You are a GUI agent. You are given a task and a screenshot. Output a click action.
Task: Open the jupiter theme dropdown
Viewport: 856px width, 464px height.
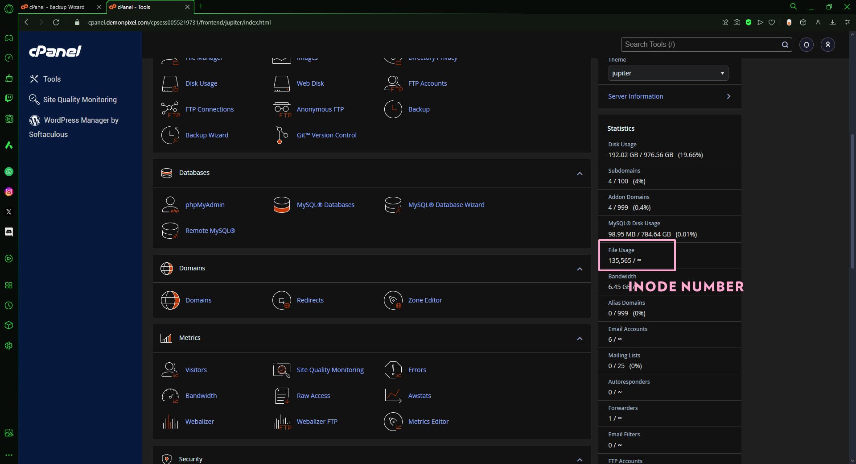[x=668, y=73]
